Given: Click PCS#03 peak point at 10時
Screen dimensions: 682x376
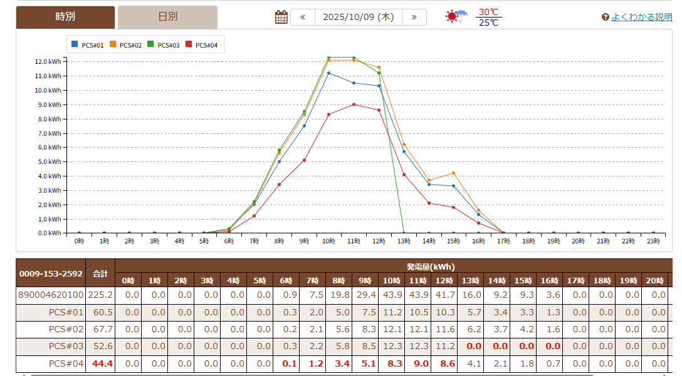Looking at the screenshot, I should point(328,58).
